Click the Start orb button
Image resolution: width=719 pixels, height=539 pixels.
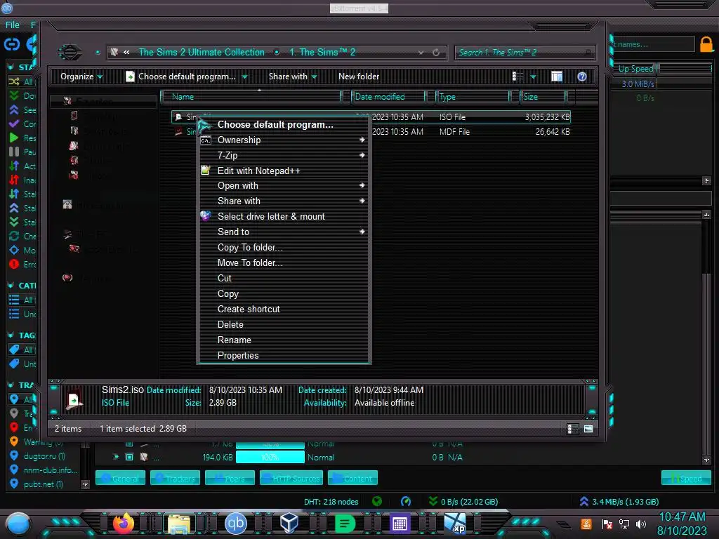tap(18, 524)
